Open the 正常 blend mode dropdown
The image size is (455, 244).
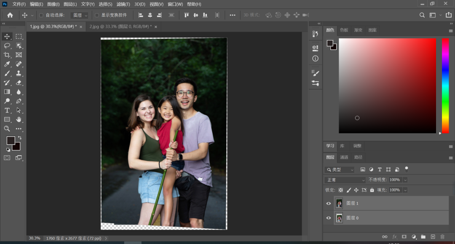click(345, 180)
